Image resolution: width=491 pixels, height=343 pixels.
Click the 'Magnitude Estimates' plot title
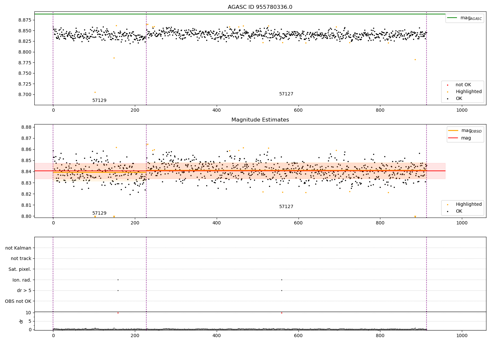click(x=260, y=120)
